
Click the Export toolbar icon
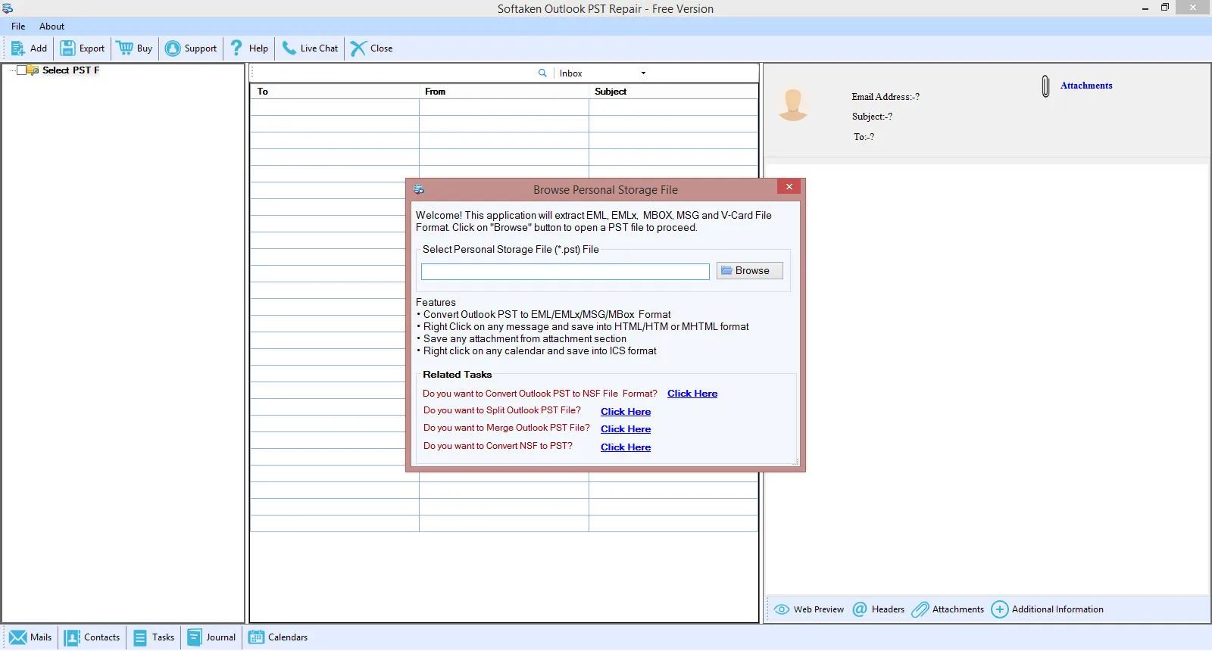67,48
